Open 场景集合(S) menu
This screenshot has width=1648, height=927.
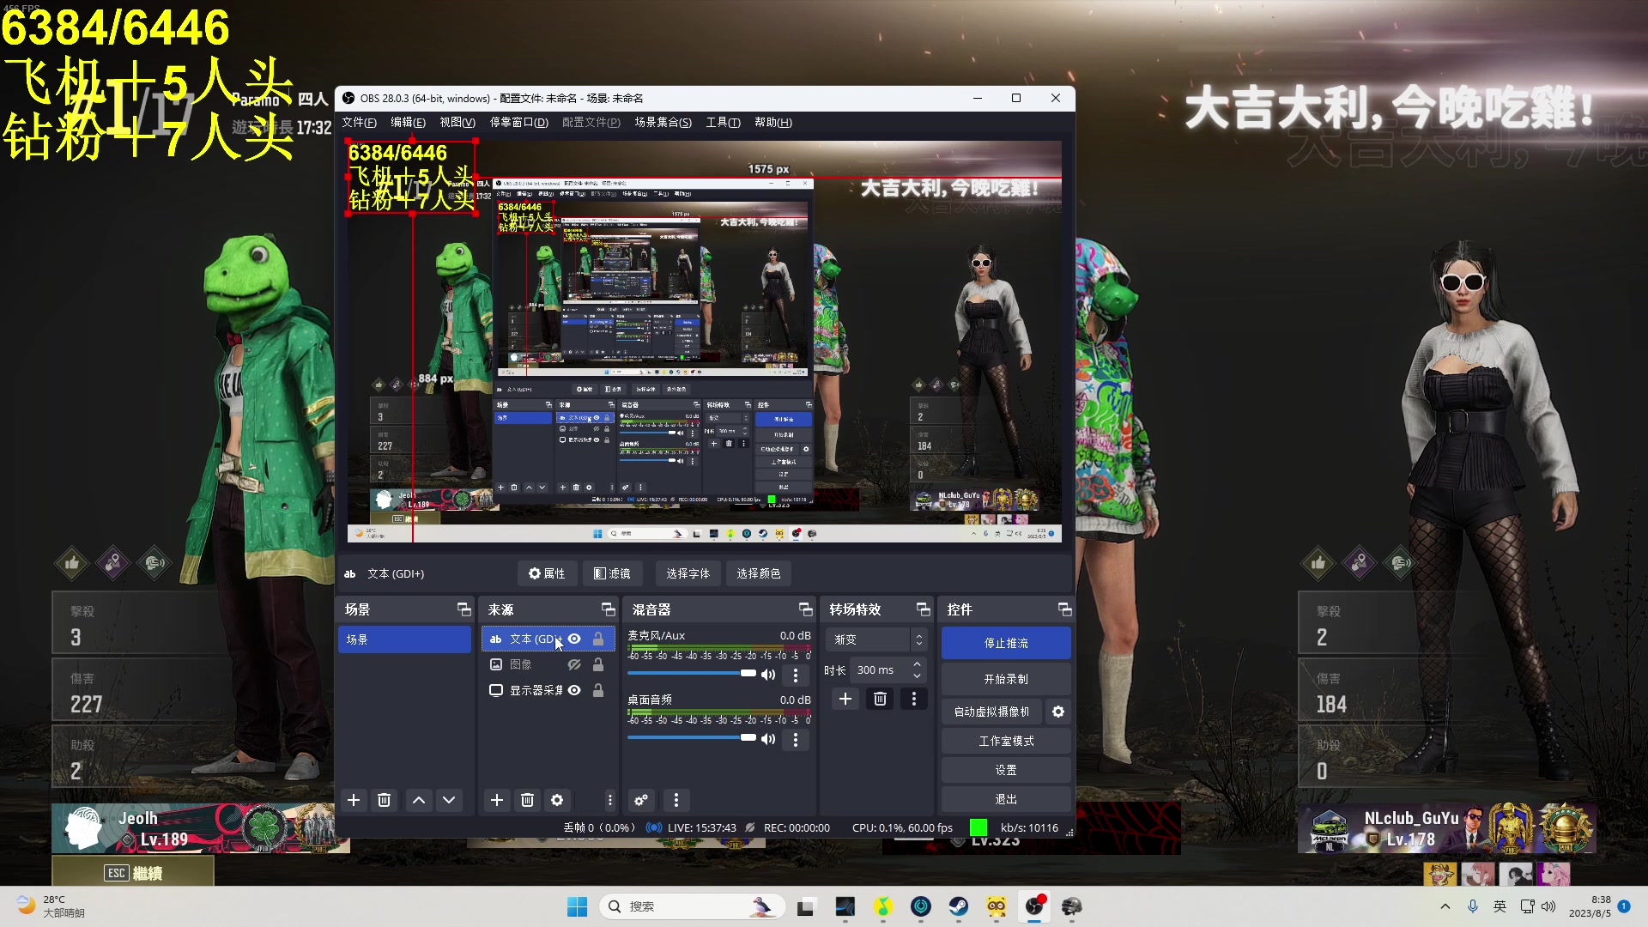[663, 123]
